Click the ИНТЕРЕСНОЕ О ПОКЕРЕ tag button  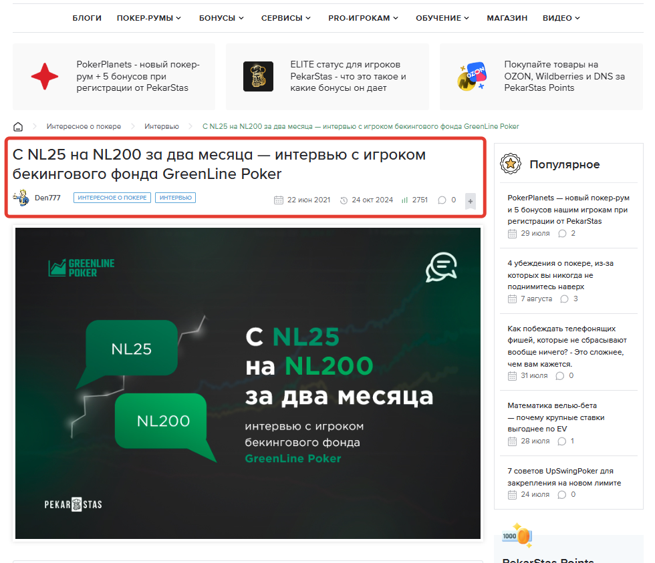(x=112, y=198)
